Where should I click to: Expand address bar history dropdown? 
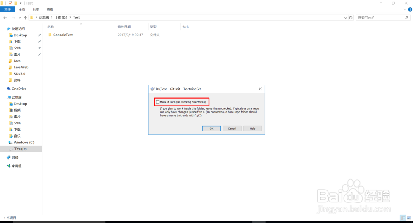pyautogui.click(x=345, y=18)
